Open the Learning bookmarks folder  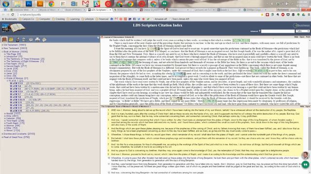pos(73,19)
